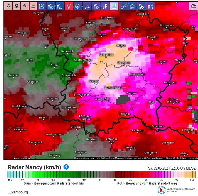Click the Evendorff label

pyautogui.click(x=168, y=143)
